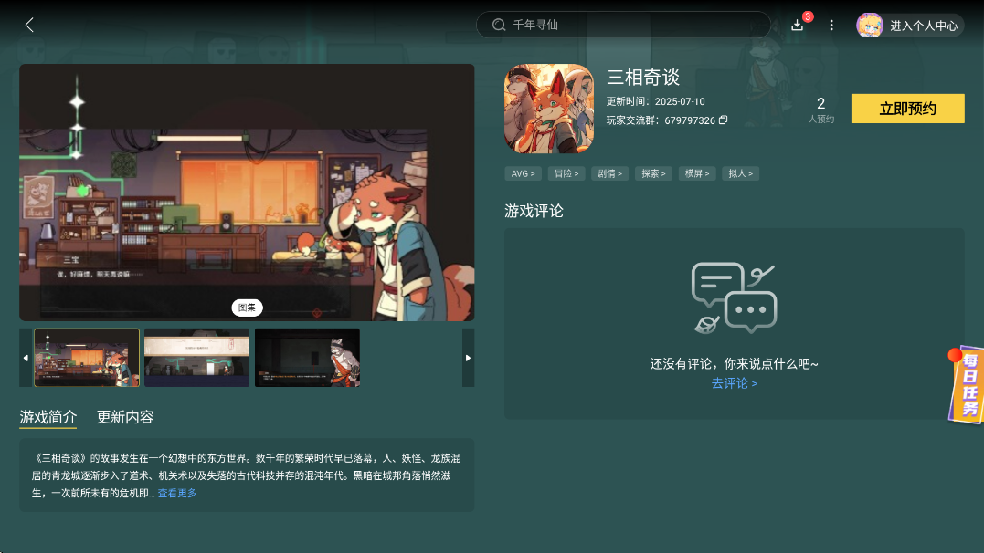Click the 游戏评论 heading
The height and width of the screenshot is (553, 984).
534,212
